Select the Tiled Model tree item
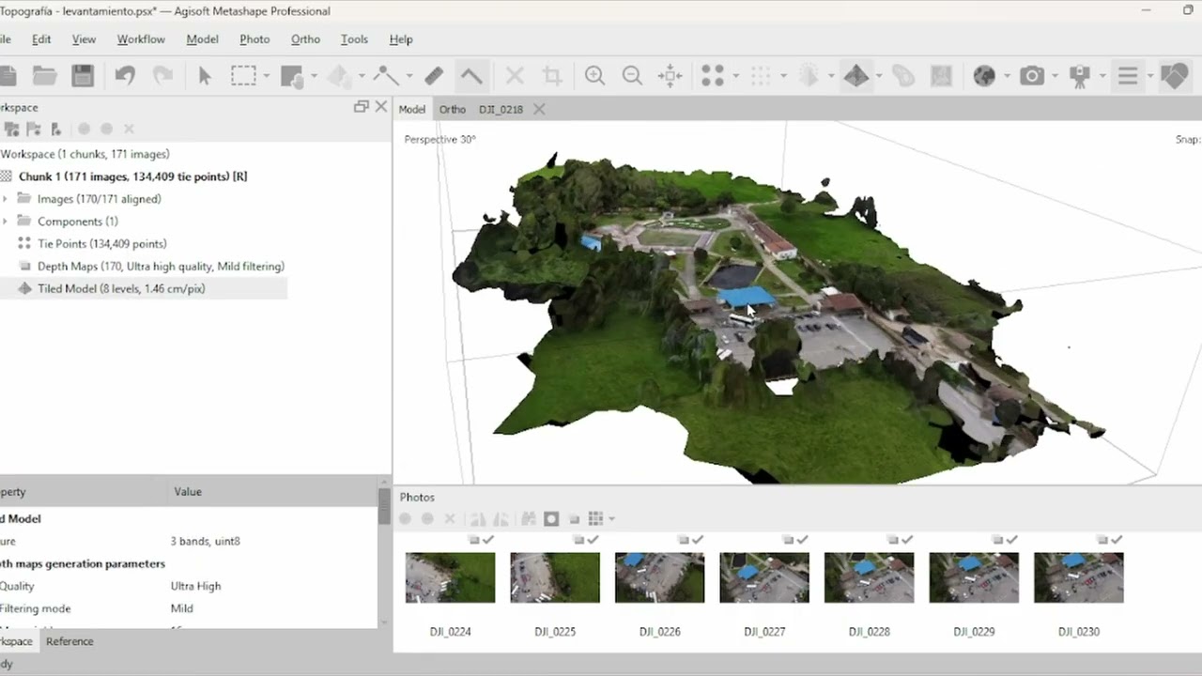Screen dimensions: 1202x676 121,289
